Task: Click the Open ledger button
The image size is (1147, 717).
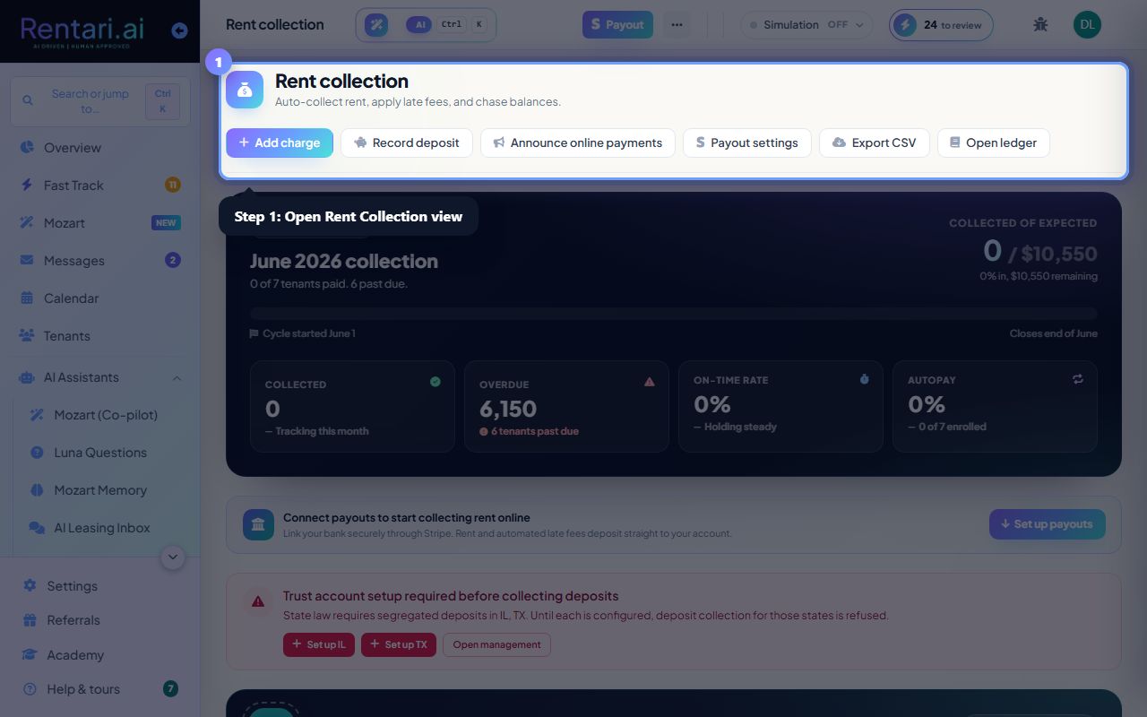Action: [994, 143]
